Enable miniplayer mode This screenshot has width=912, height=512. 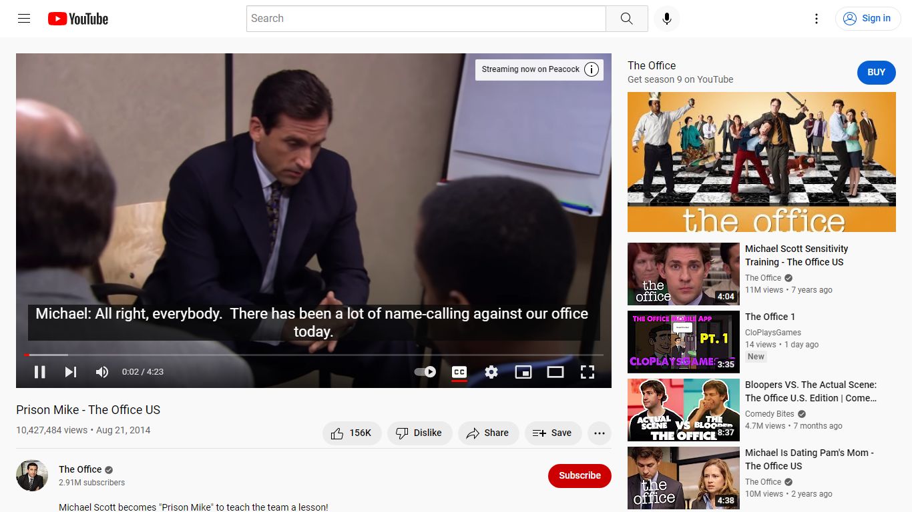tap(523, 372)
